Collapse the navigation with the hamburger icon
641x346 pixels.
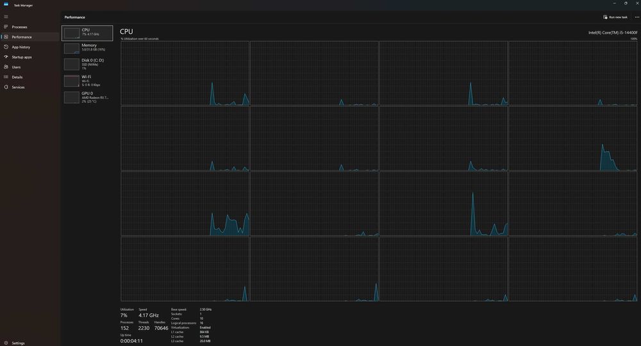click(6, 17)
